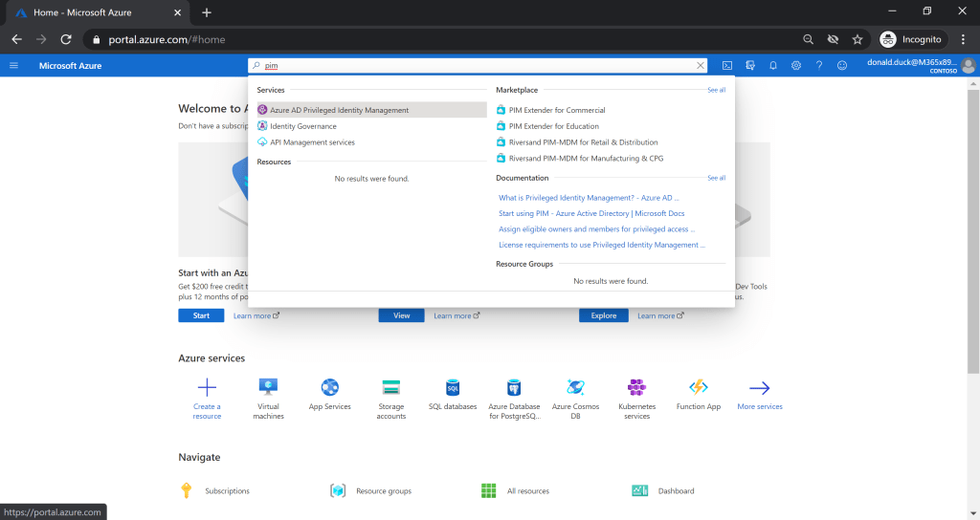Click in the 'pim' search field
This screenshot has width=980, height=520.
[479, 66]
